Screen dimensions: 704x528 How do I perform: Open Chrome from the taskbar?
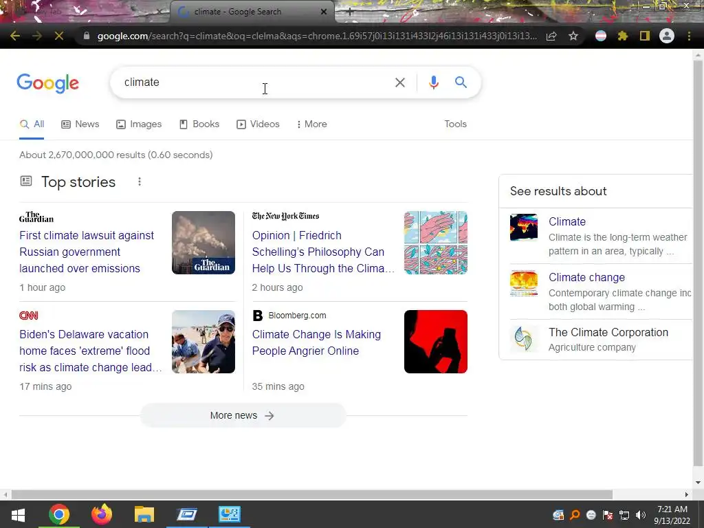tap(59, 514)
